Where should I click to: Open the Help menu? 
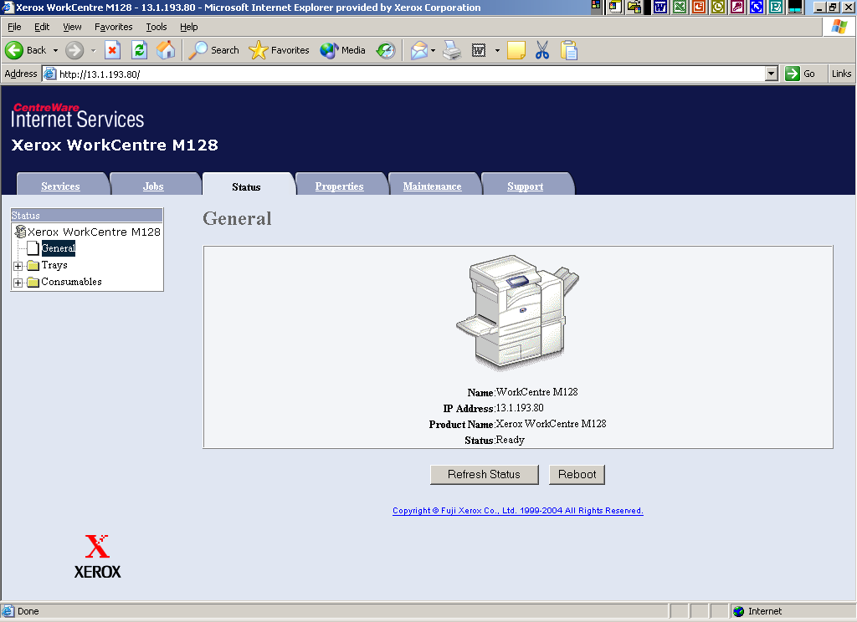point(188,27)
